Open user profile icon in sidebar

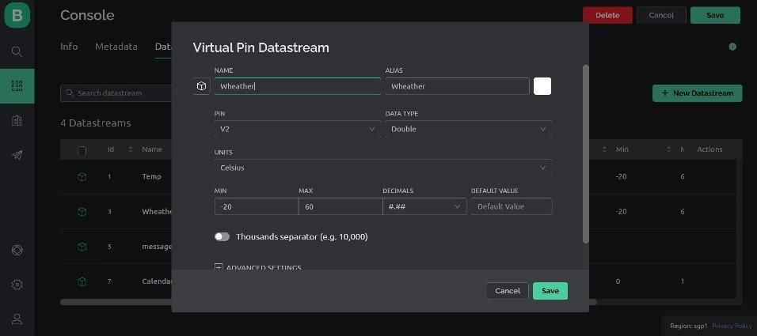(x=17, y=319)
